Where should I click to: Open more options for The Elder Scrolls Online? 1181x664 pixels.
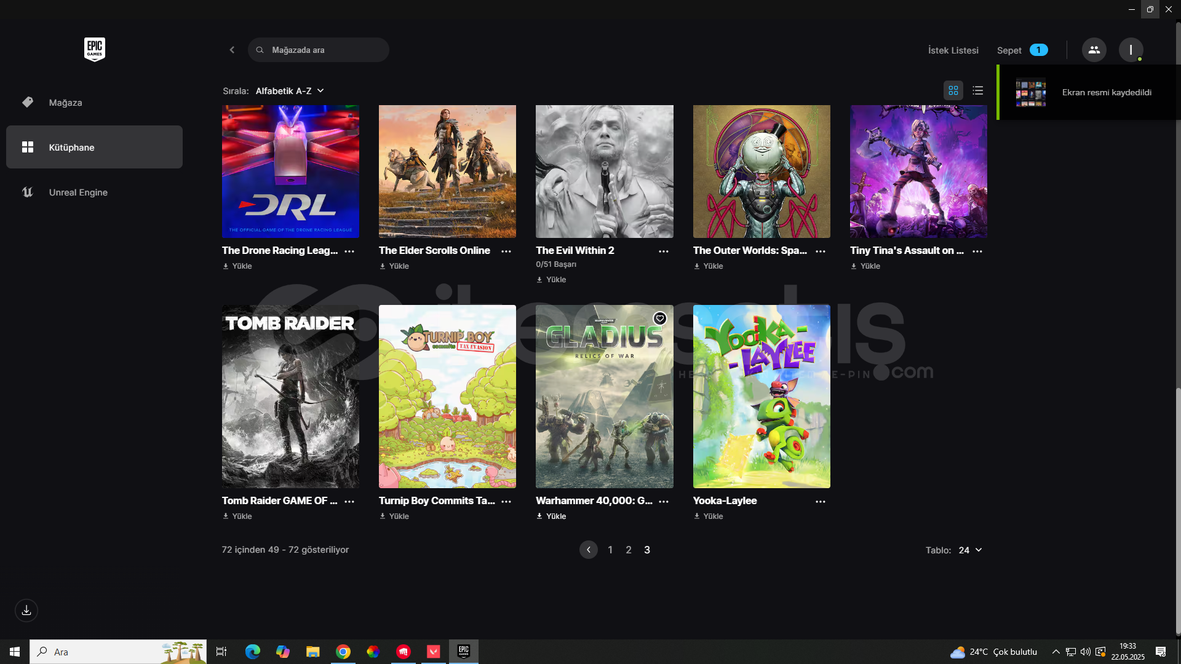506,251
